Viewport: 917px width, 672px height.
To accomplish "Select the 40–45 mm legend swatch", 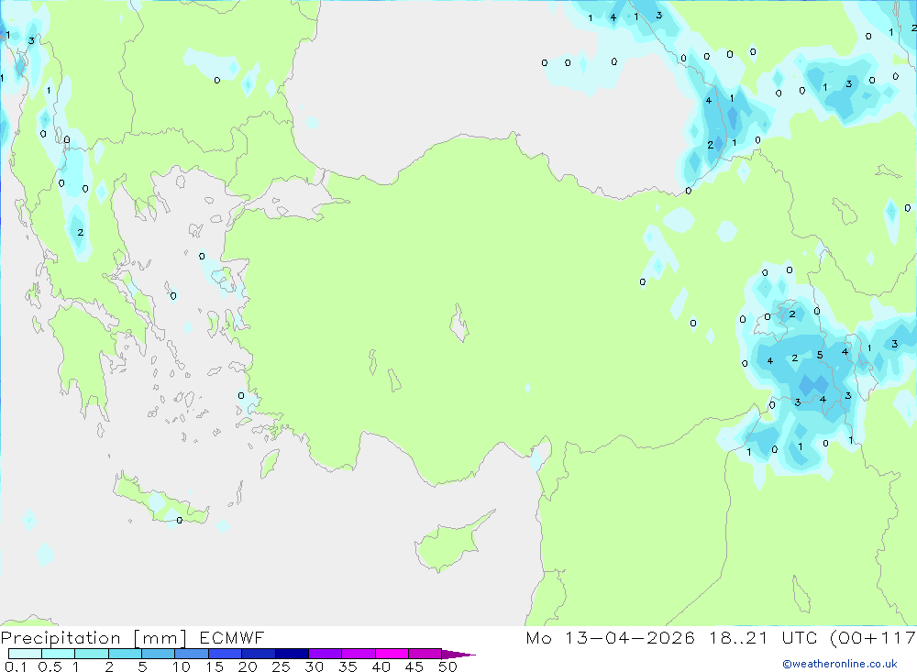I will coord(392,654).
